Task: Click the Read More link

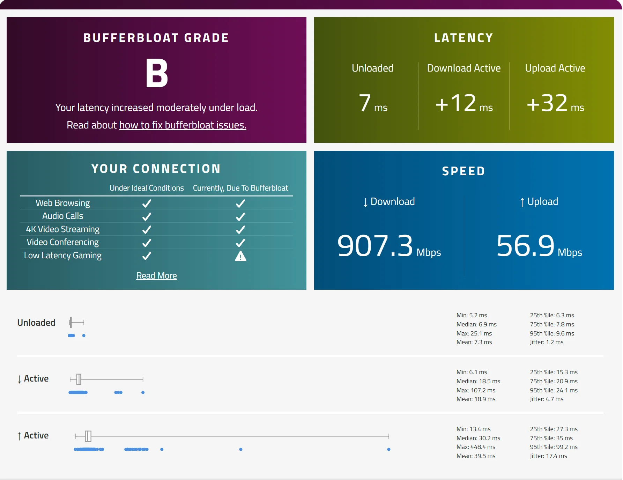Action: [x=156, y=276]
